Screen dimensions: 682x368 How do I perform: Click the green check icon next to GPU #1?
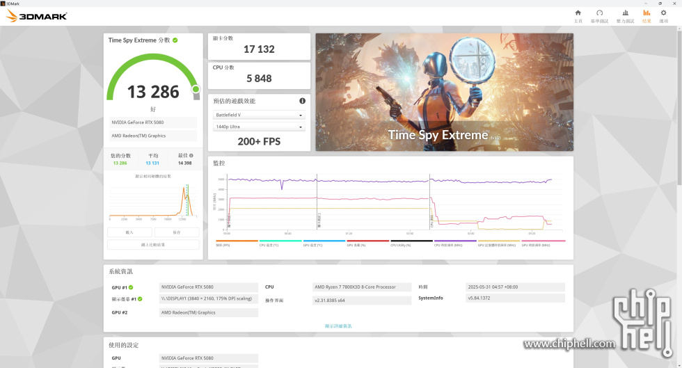131,287
